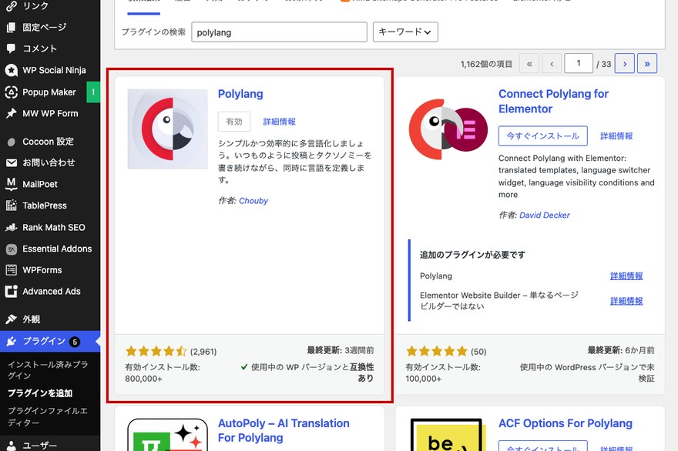Click the Cocoon 設定 circle icon
Image resolution: width=678 pixels, height=451 pixels.
(x=12, y=142)
